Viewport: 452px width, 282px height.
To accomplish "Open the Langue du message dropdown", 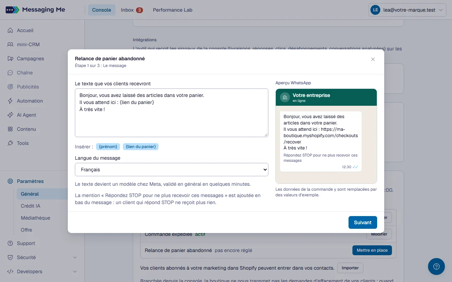I will [172, 170].
